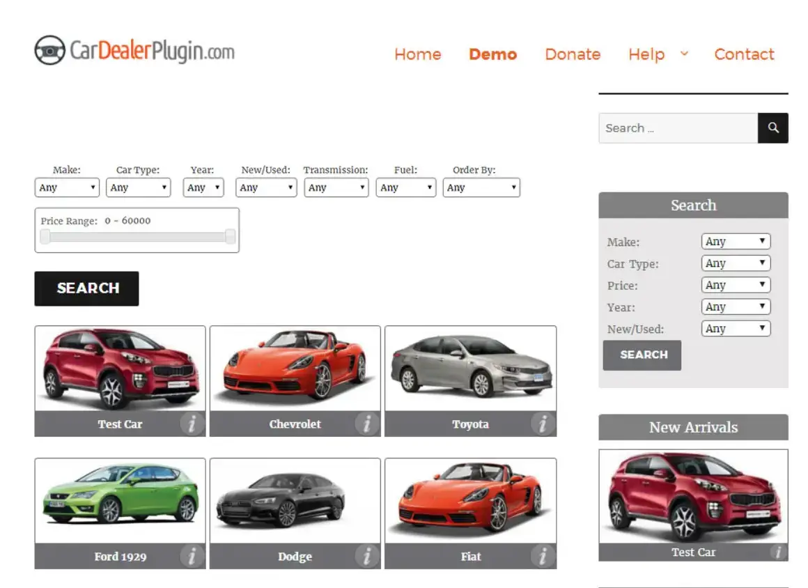Open info on the New Arrivals Test Car

coord(778,551)
